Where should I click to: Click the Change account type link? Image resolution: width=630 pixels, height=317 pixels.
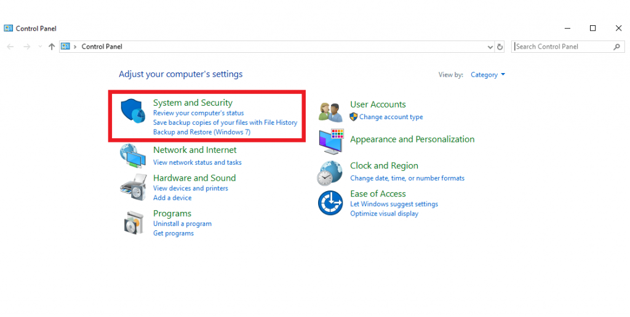tap(391, 117)
